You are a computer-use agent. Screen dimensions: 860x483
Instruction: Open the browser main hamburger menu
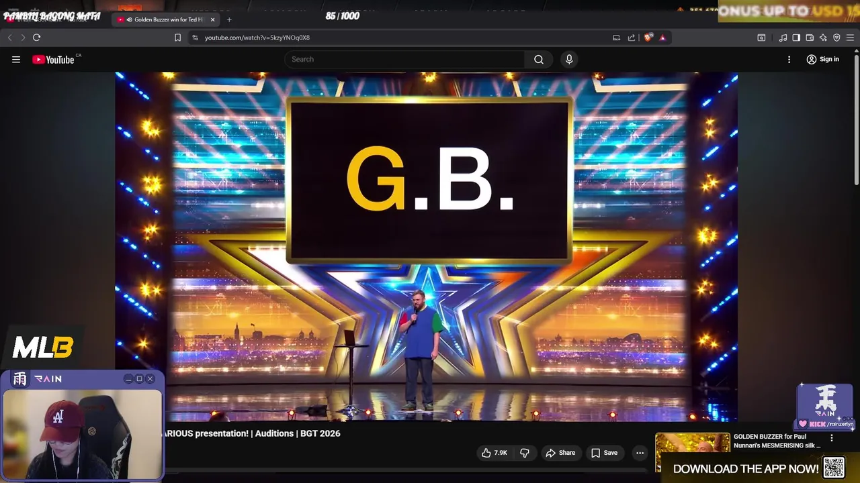point(850,38)
